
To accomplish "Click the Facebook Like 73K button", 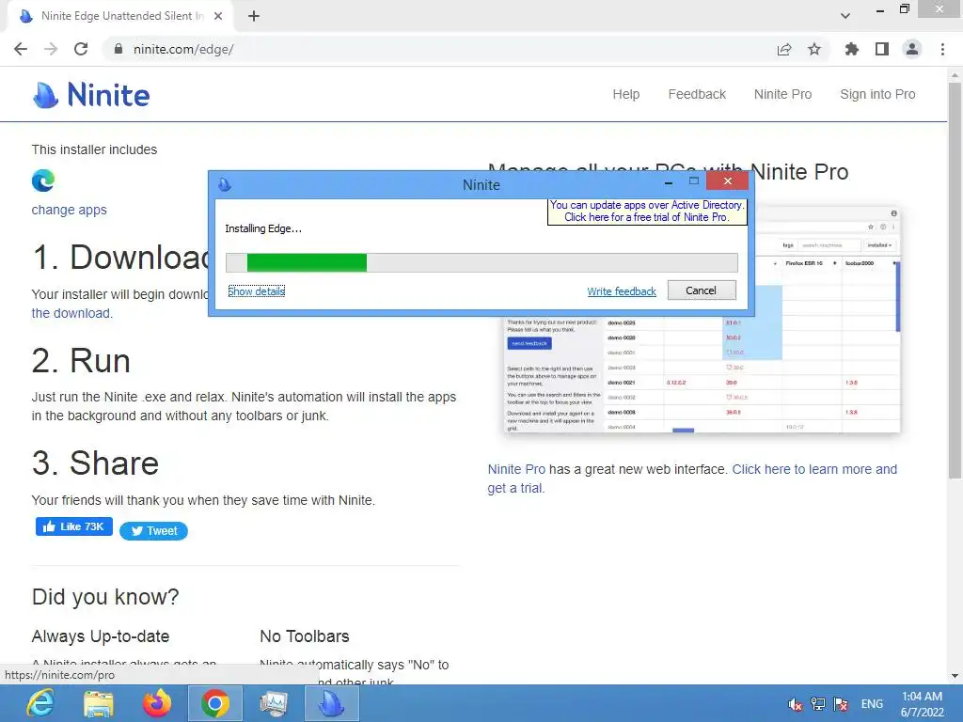I will [x=73, y=526].
